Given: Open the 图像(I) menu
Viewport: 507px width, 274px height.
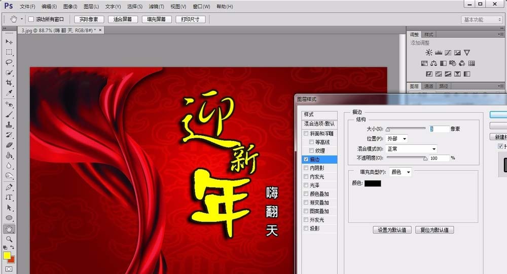Looking at the screenshot, I should (x=70, y=7).
